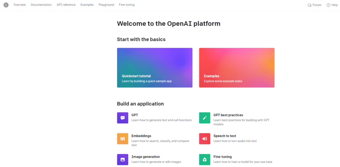Click the GPT best practices heading

tap(228, 115)
